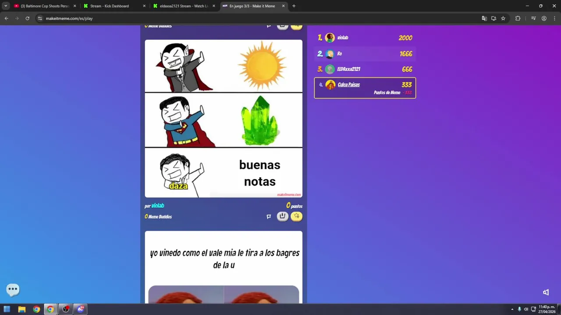
Task: Click Culea Paisas' avatar in the leaderboard
Action: 330,85
